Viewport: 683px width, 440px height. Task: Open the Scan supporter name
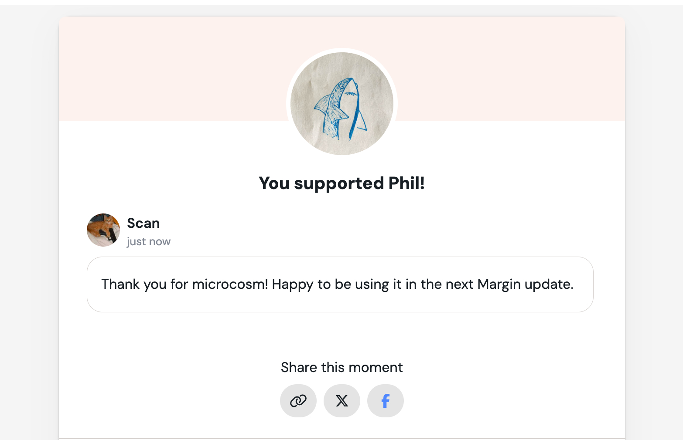[x=143, y=223]
